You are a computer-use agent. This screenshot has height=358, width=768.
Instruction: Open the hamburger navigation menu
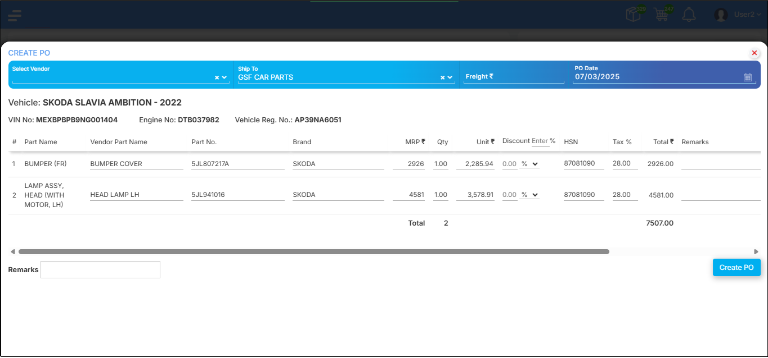tap(15, 15)
